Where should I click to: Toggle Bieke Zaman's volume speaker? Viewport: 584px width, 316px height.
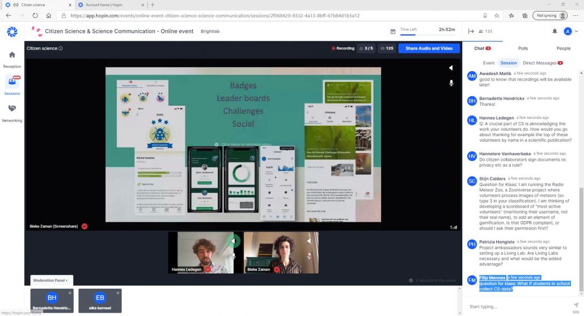click(309, 241)
